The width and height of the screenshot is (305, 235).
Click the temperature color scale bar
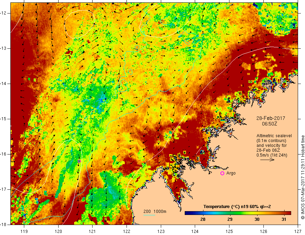238,213
